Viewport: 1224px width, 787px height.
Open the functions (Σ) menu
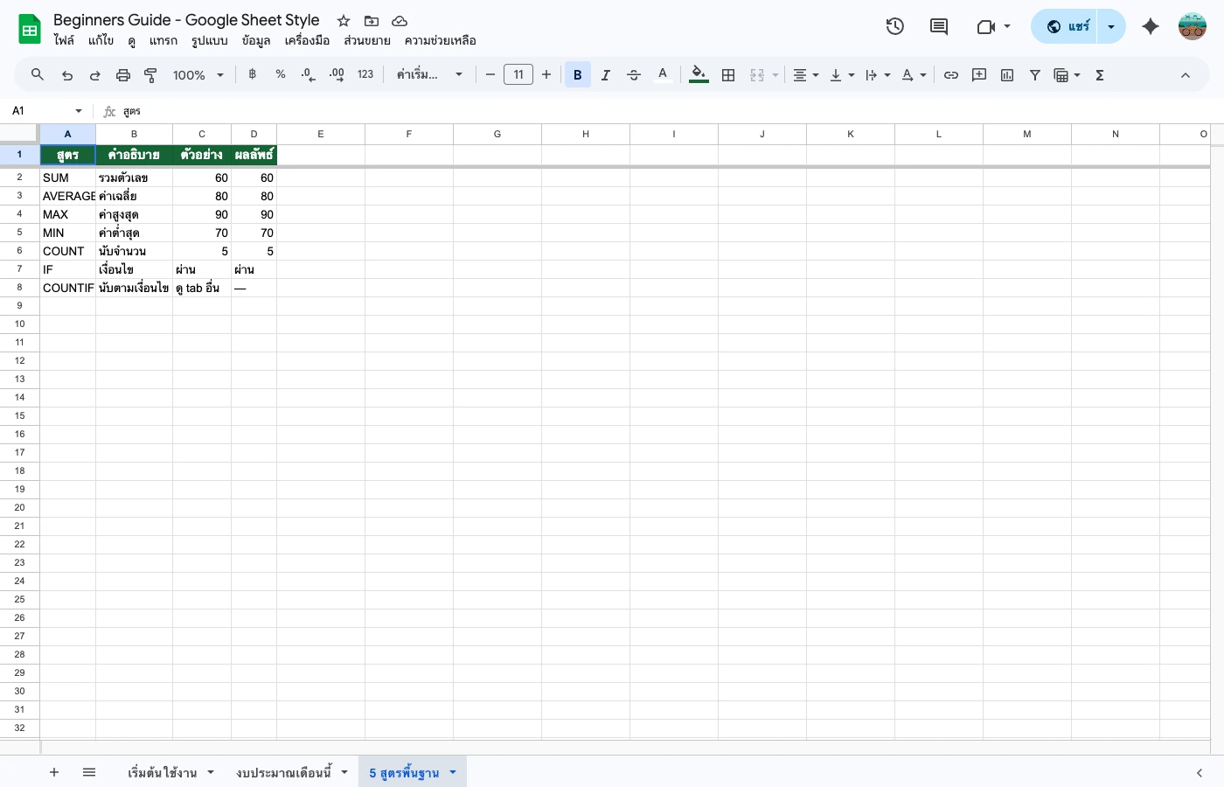pyautogui.click(x=1099, y=75)
